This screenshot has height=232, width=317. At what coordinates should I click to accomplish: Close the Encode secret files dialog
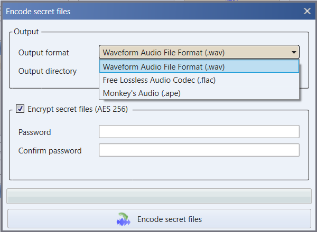point(307,11)
